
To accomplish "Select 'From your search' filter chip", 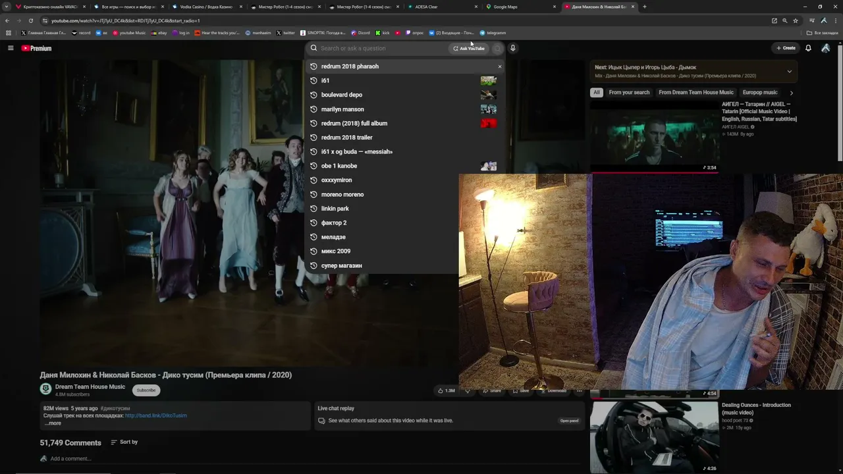I will click(629, 92).
